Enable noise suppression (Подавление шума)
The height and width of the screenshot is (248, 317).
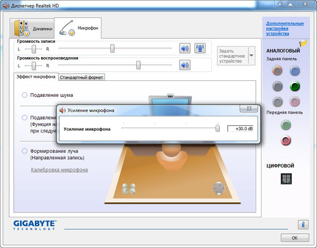[x=25, y=95]
